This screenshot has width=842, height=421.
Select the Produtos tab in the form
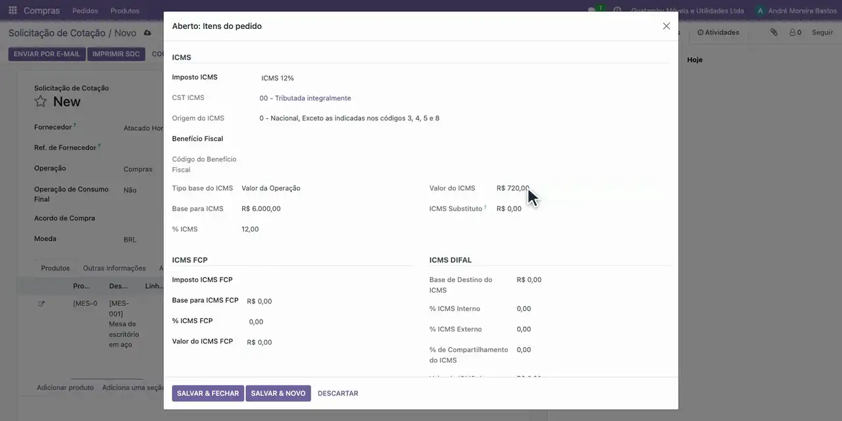coord(55,268)
